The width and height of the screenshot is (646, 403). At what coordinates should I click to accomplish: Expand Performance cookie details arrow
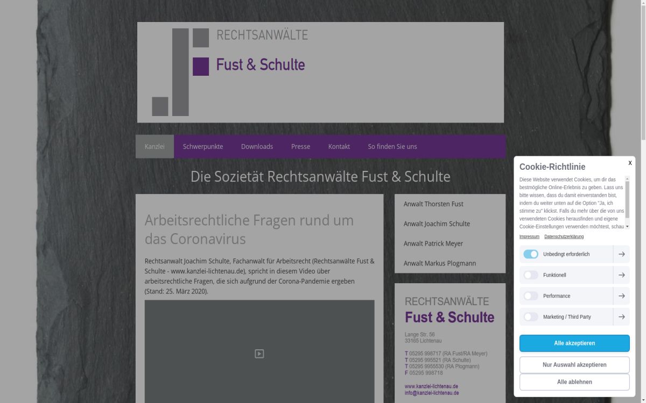pos(621,296)
